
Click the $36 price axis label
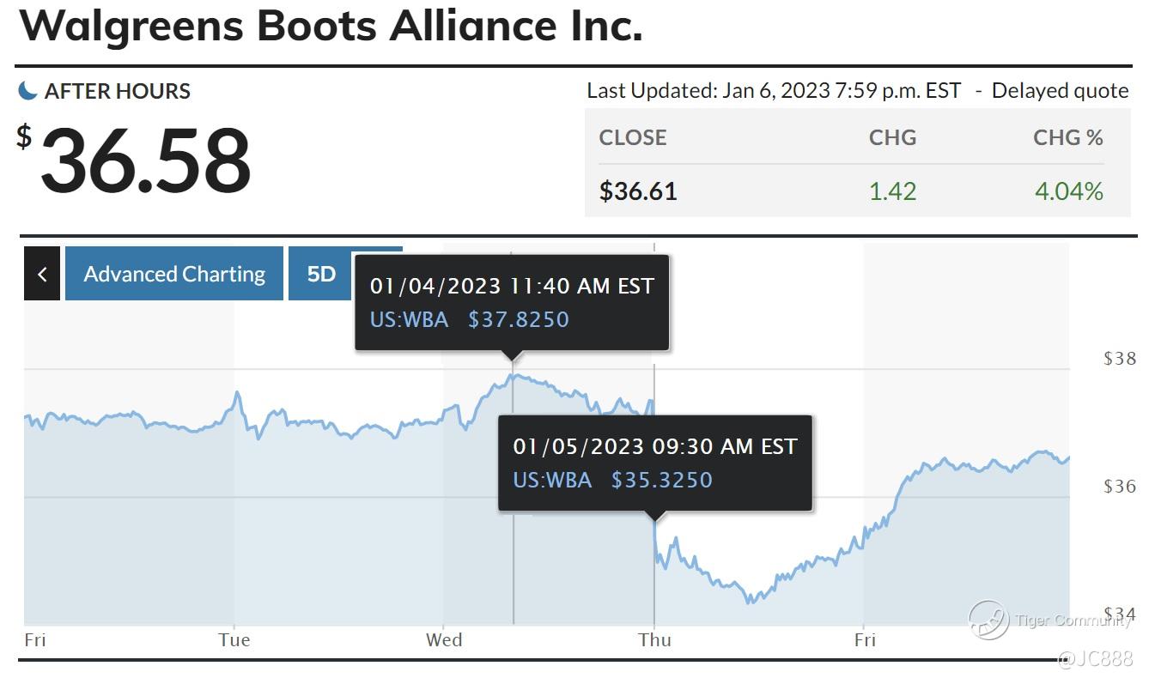coord(1119,487)
